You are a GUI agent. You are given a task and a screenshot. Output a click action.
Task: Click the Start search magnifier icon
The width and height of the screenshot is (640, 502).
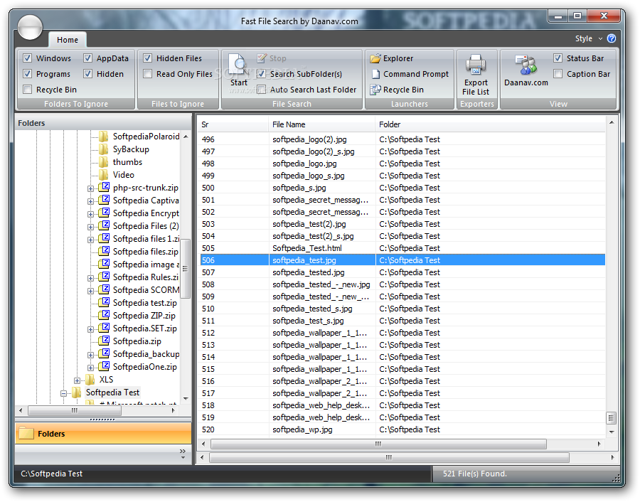[x=238, y=65]
